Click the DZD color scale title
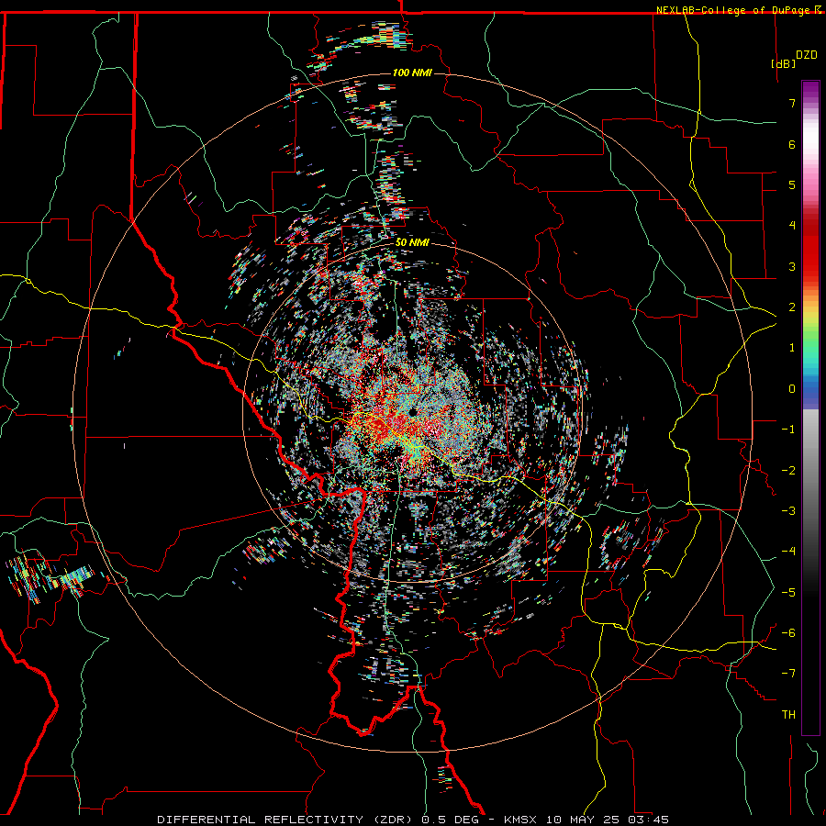This screenshot has width=826, height=826. (807, 55)
